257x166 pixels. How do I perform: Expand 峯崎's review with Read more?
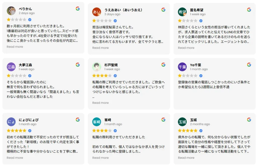100,157
